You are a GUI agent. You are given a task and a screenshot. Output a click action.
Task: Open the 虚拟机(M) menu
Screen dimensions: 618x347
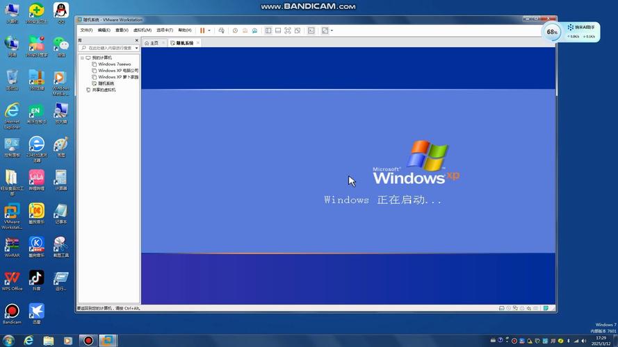click(143, 31)
